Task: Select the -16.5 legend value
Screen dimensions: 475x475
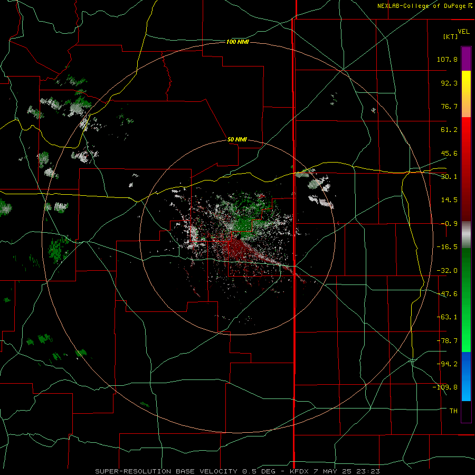Action: (x=447, y=247)
